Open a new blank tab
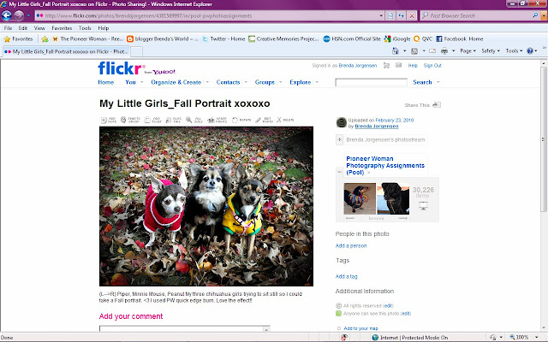This screenshot has width=548, height=342. point(136,51)
